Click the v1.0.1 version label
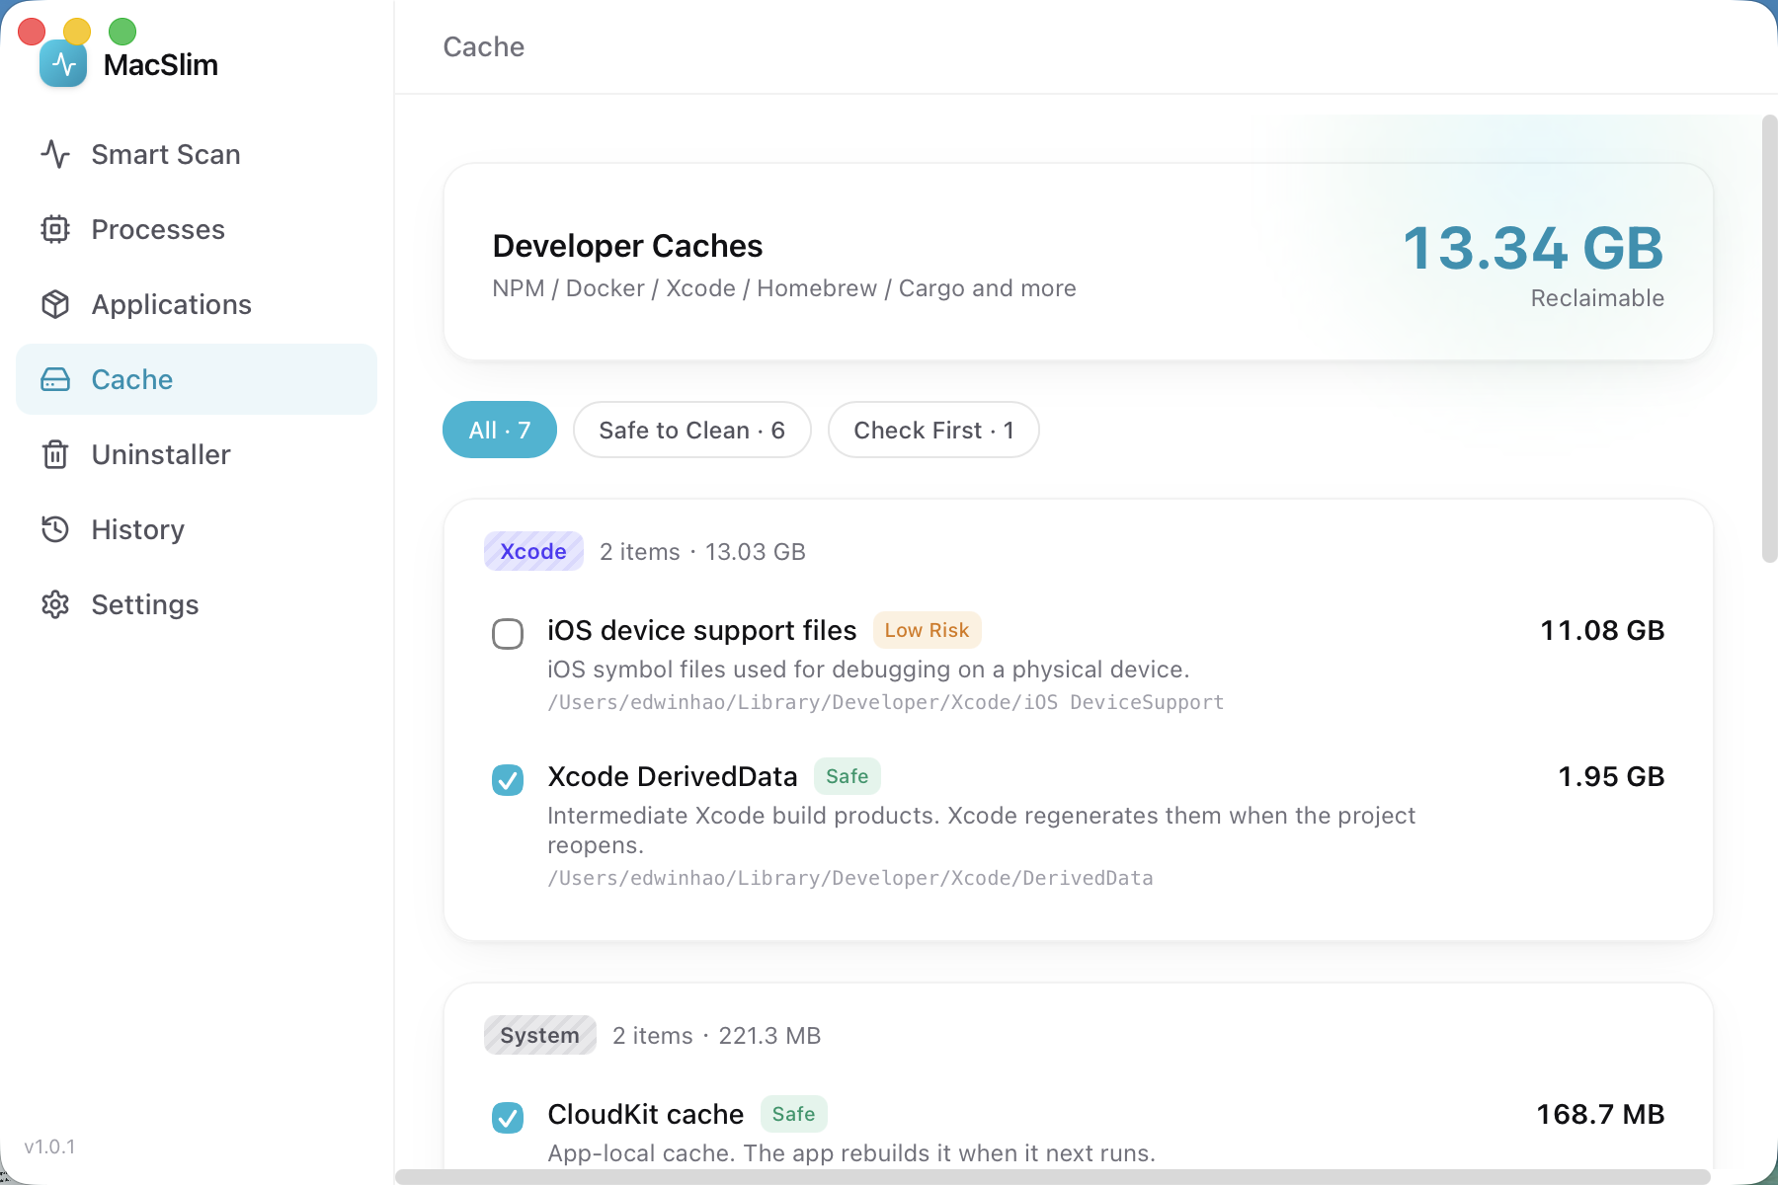 (49, 1146)
